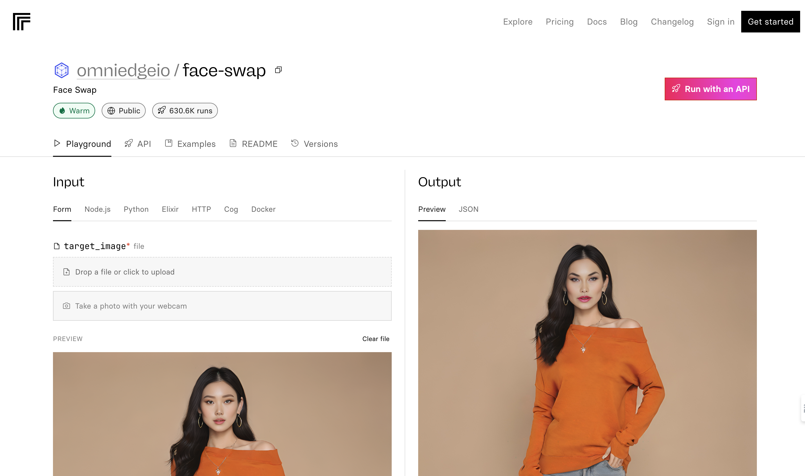The height and width of the screenshot is (476, 805).
Task: Click the output preview image
Action: 587,353
